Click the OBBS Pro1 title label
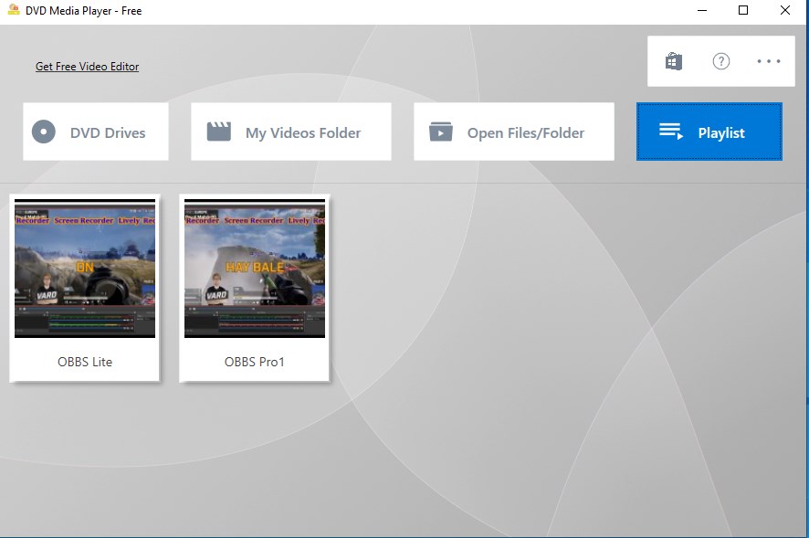This screenshot has height=538, width=809. [254, 361]
